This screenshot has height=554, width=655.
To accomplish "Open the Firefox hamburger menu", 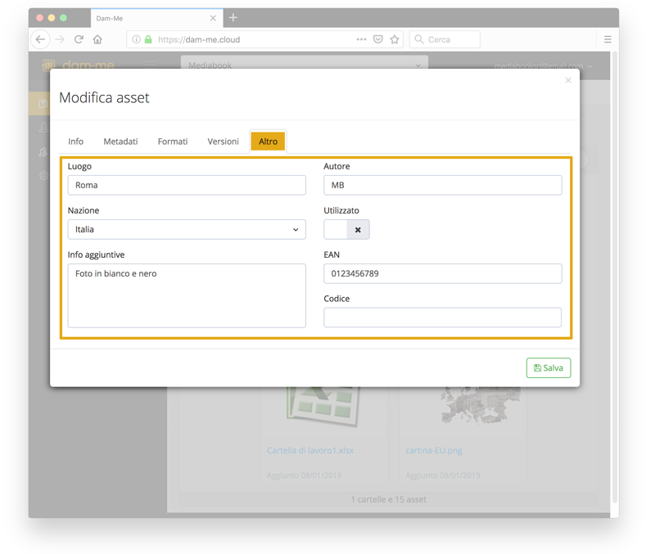I will click(608, 39).
